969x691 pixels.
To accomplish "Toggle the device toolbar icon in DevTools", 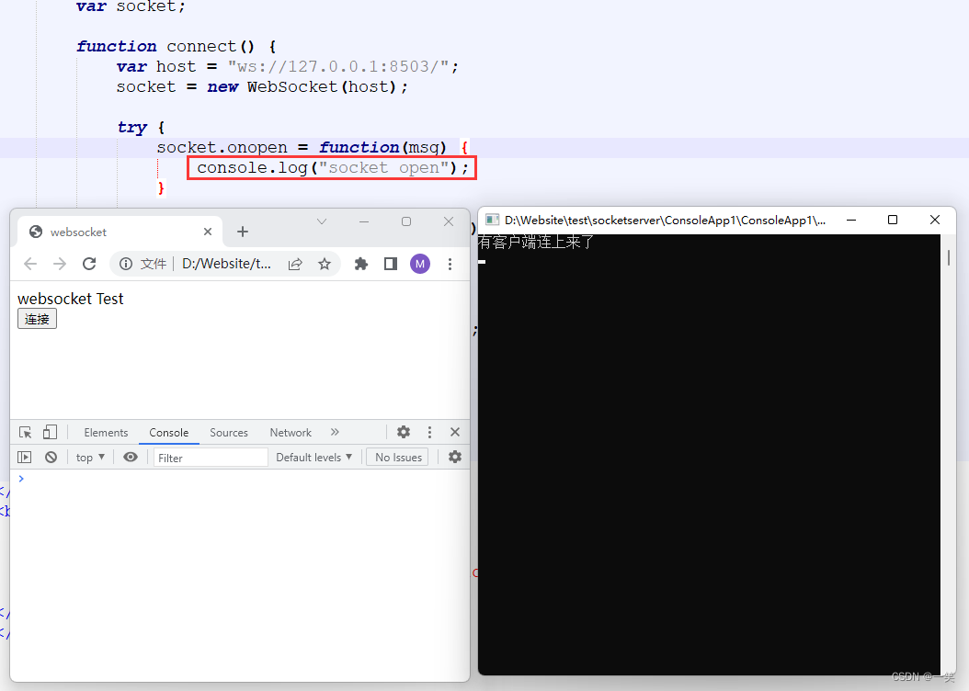I will [x=50, y=431].
